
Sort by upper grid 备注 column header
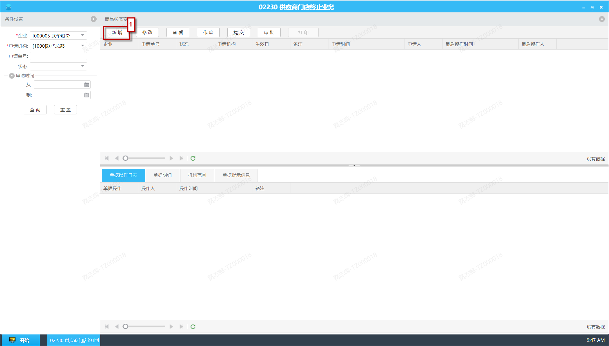309,44
